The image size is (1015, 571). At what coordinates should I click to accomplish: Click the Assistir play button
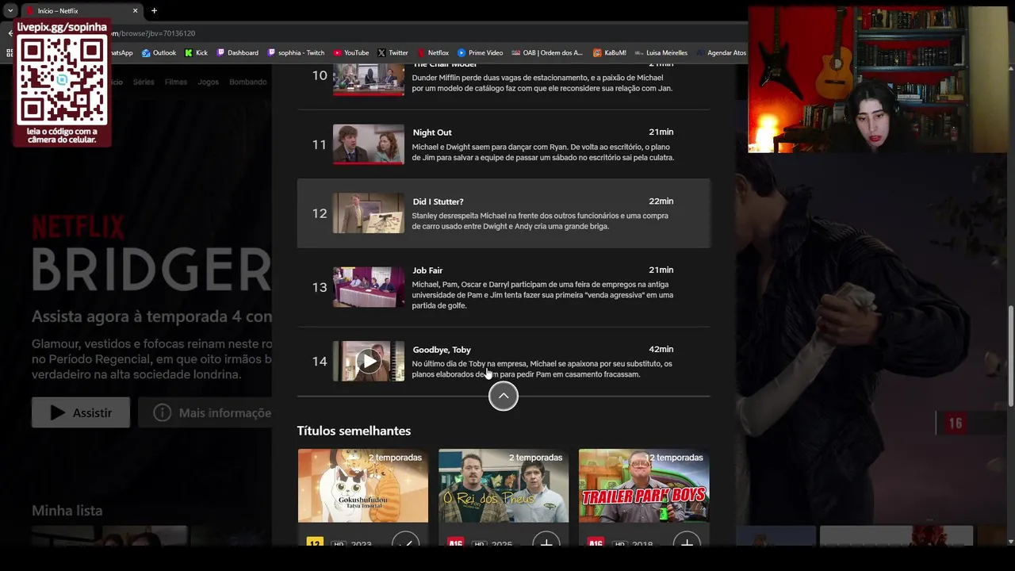pyautogui.click(x=81, y=412)
